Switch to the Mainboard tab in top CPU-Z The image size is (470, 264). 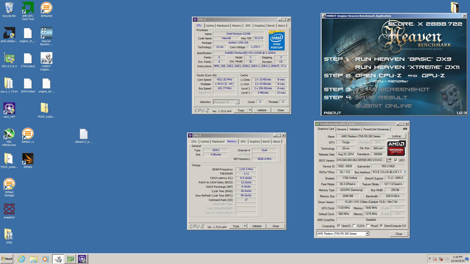pos(223,26)
